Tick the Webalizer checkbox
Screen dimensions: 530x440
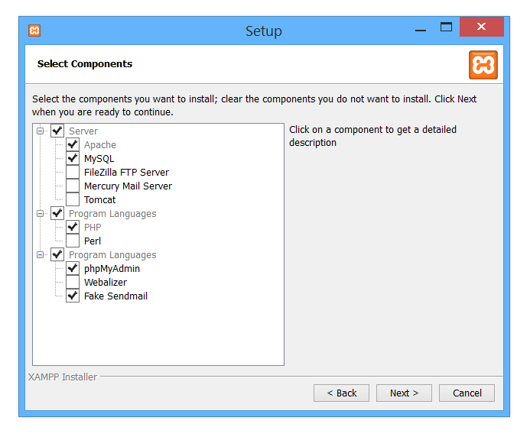pos(73,283)
